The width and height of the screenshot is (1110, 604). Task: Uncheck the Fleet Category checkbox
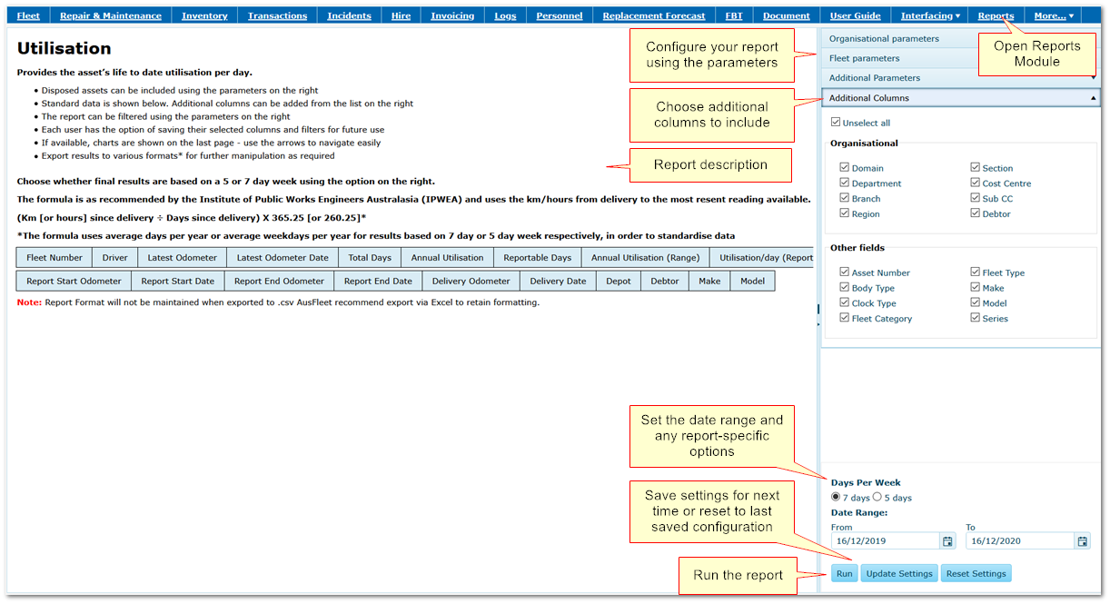845,318
